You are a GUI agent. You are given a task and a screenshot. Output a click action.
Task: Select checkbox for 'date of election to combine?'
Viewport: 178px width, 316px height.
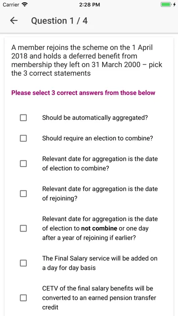[x=23, y=163]
